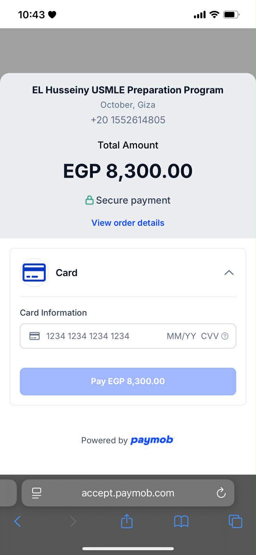256x555 pixels.
Task: Tap the Card payment method header
Action: [66, 273]
